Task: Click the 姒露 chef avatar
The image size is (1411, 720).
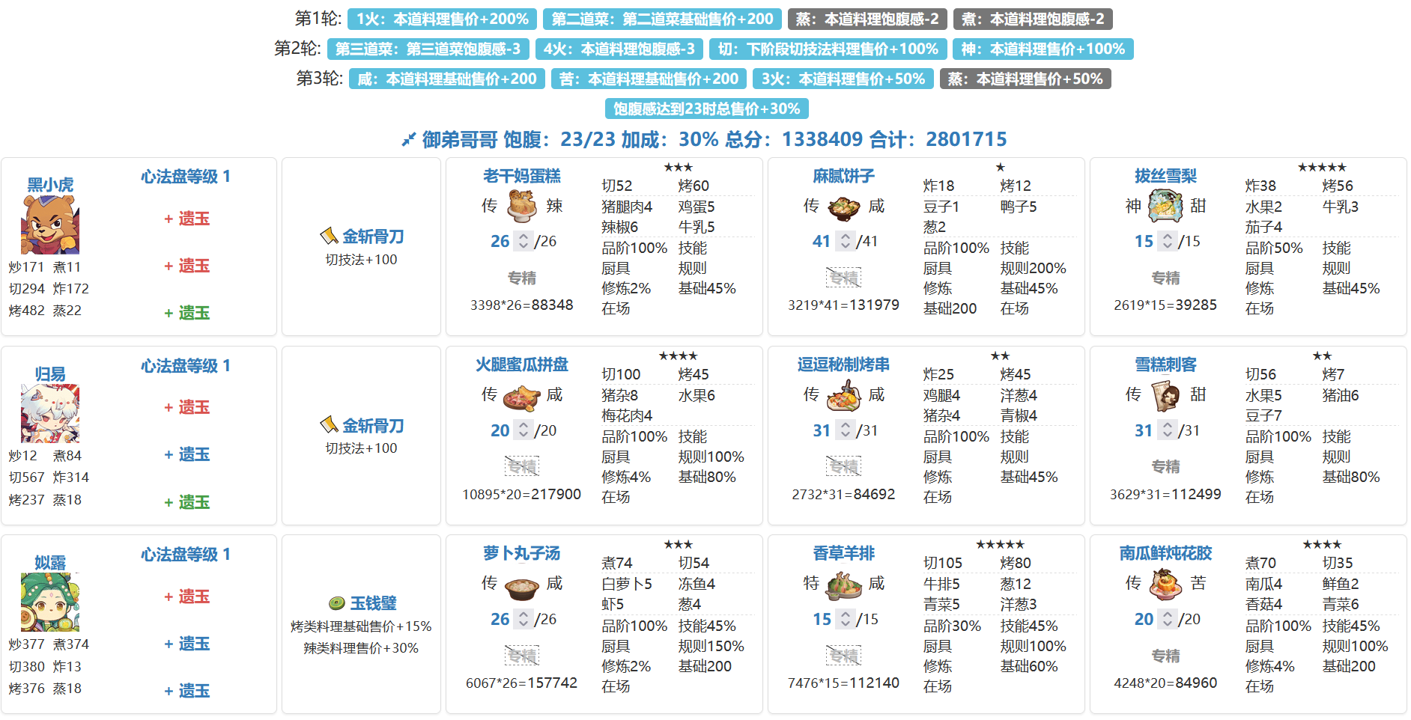Action: click(50, 602)
